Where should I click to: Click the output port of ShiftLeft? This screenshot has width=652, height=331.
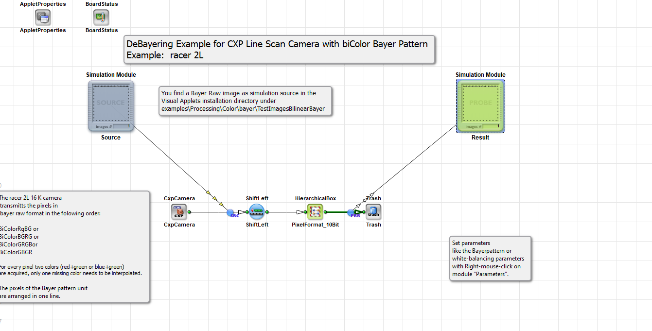(x=267, y=212)
